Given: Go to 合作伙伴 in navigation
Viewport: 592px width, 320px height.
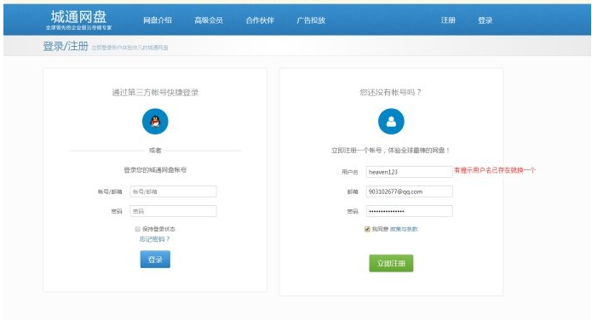Looking at the screenshot, I should click(260, 20).
